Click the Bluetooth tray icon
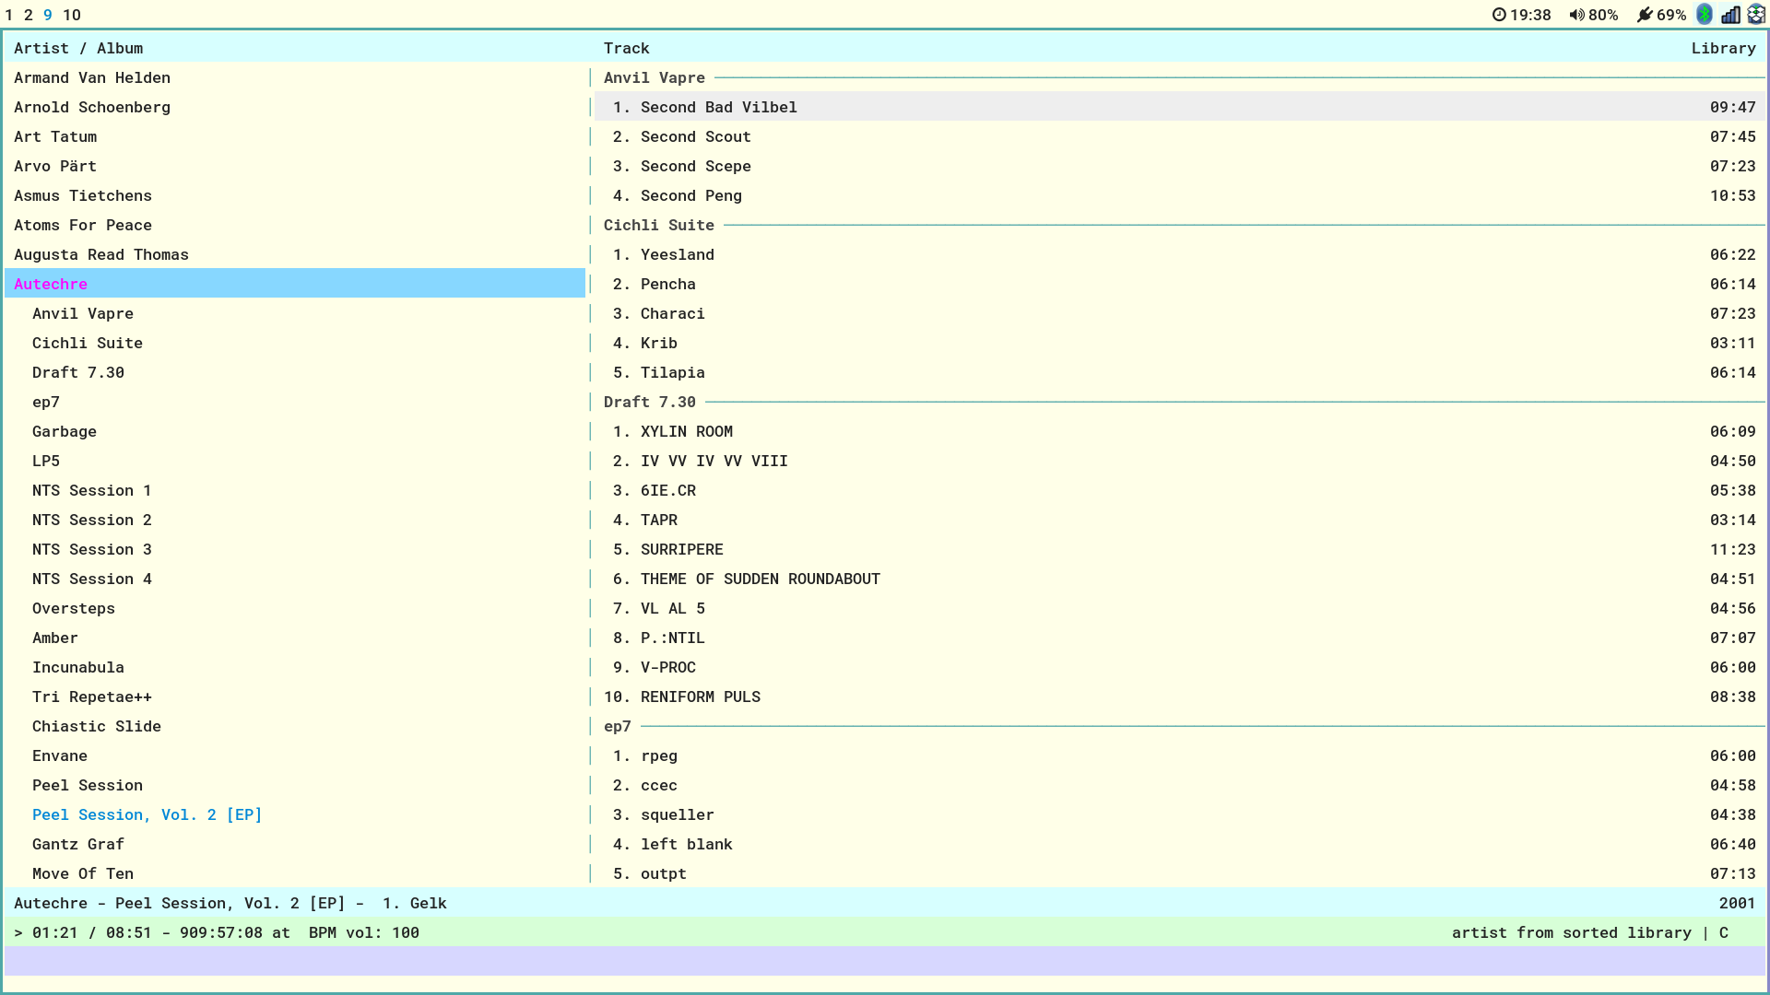Viewport: 1770px width, 995px height. tap(1705, 15)
